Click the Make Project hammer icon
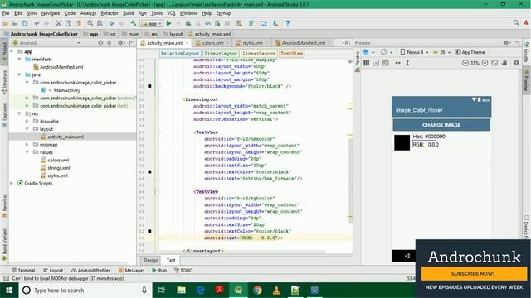Viewport: 531px width, 298px height. 134,24
